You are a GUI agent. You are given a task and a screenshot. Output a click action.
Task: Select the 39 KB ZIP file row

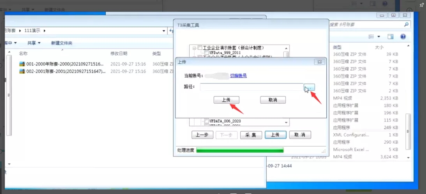(365, 54)
